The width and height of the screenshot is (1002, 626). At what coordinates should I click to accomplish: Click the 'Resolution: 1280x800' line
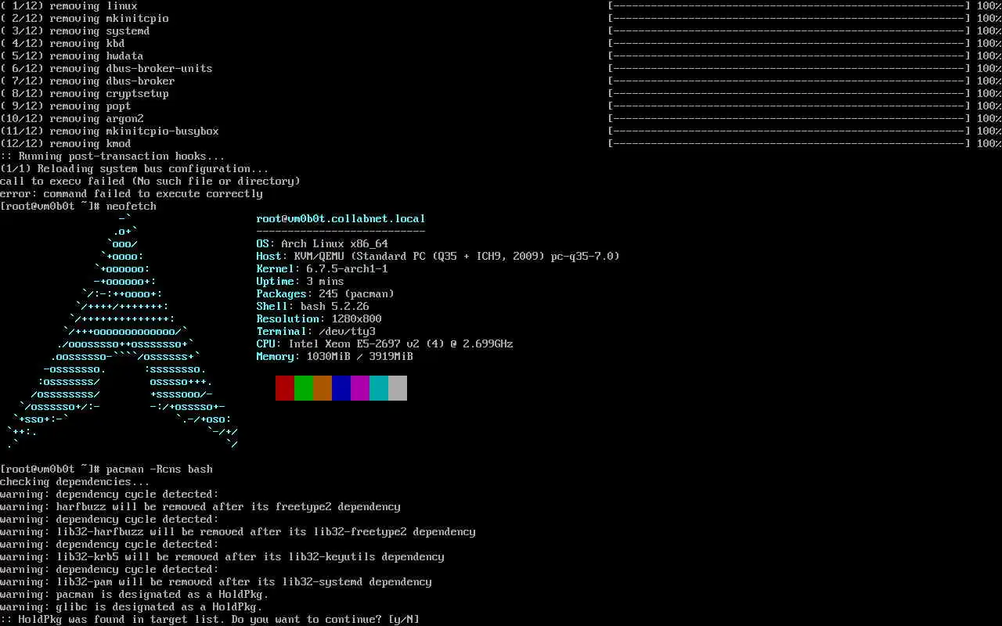(319, 319)
